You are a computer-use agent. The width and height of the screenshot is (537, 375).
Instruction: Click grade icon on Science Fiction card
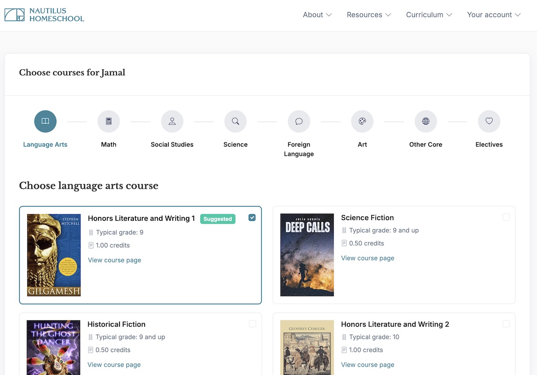[344, 231]
